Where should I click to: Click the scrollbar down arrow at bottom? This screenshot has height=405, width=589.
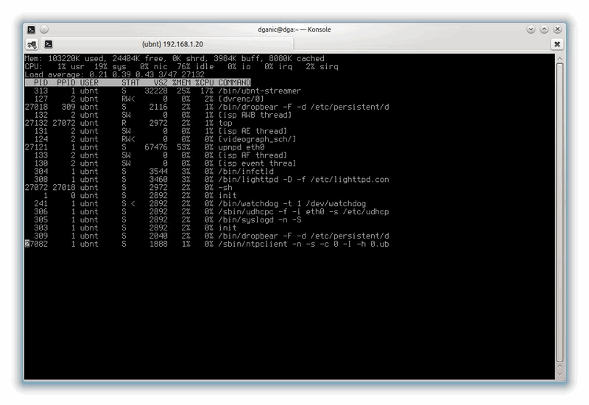560,374
